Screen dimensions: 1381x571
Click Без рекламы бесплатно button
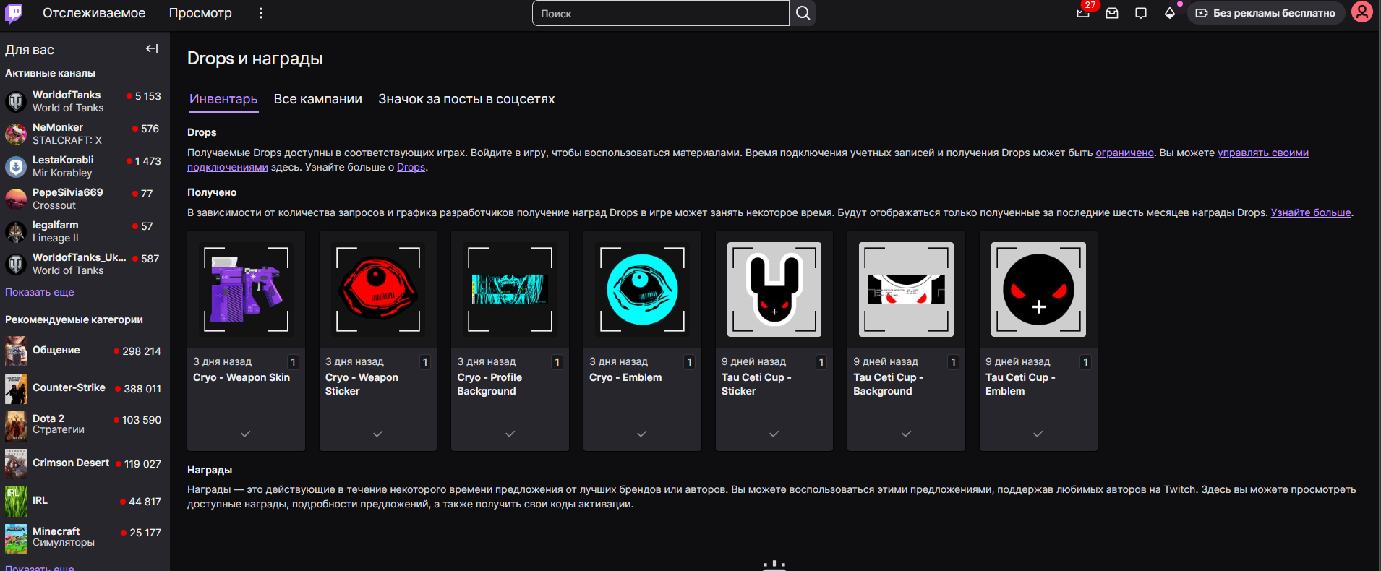click(1265, 13)
